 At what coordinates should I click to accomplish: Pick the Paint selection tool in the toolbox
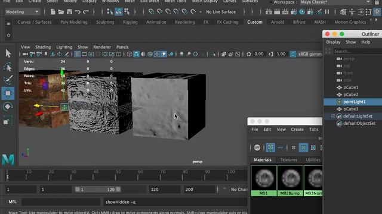click(8, 80)
